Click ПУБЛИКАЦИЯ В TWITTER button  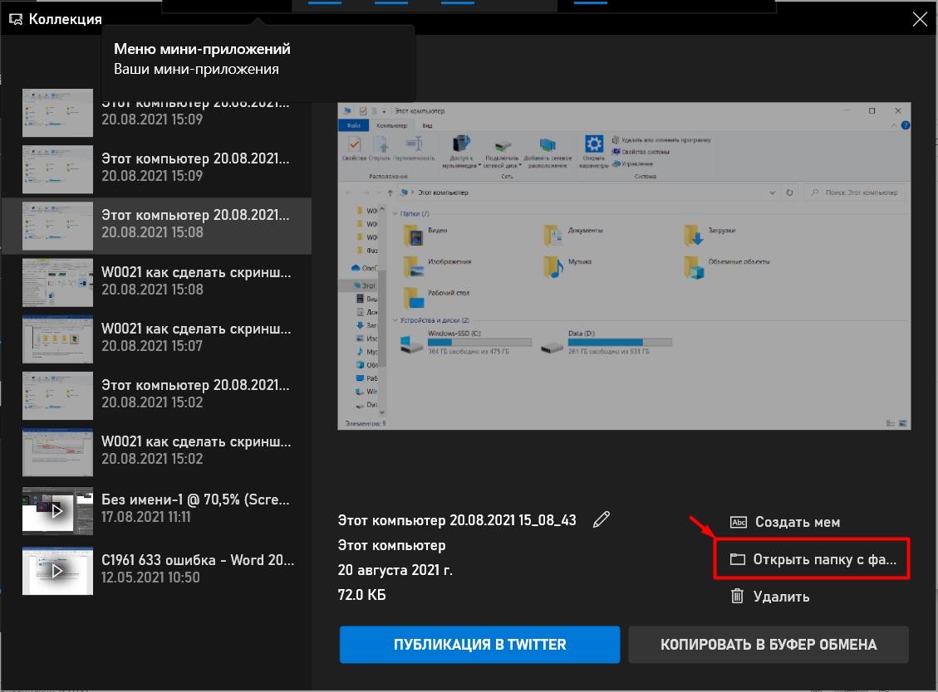(479, 644)
